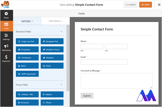Click the Submit button in preview
The width and height of the screenshot is (162, 107).
[x=87, y=96]
